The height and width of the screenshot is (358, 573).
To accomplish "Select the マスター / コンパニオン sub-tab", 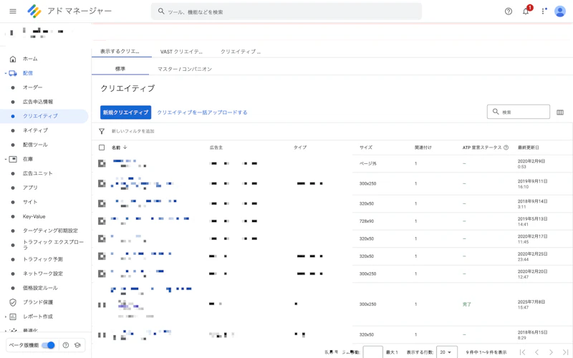I will click(x=185, y=69).
